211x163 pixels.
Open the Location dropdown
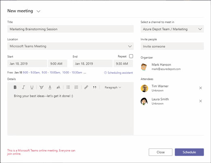71,46
